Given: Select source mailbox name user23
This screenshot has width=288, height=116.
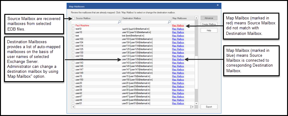Looking at the screenshot, I should [x=79, y=86].
